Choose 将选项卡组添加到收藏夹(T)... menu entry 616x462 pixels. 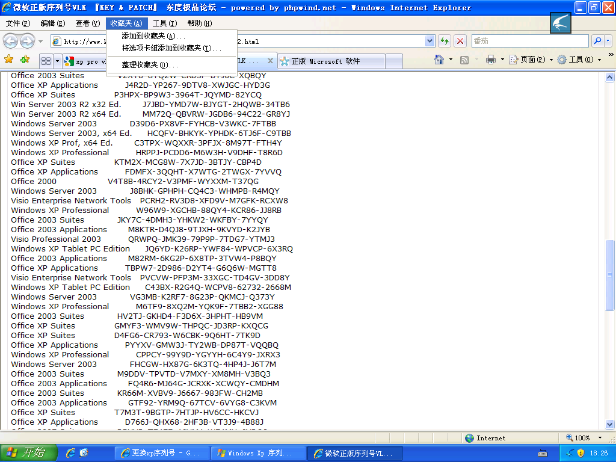point(171,48)
